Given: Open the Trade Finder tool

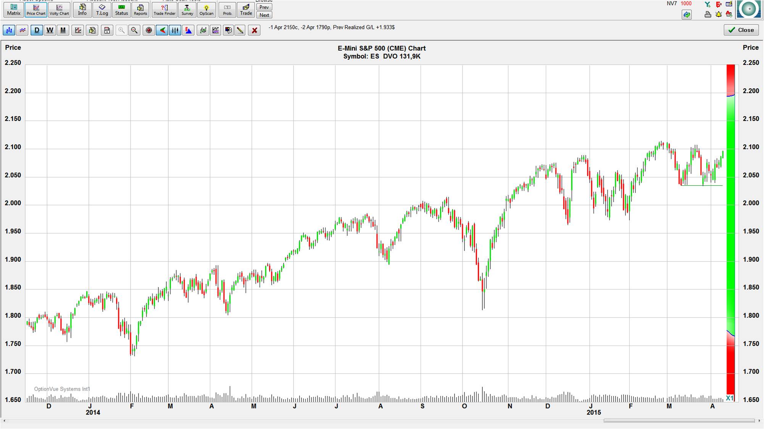Looking at the screenshot, I should [x=164, y=10].
